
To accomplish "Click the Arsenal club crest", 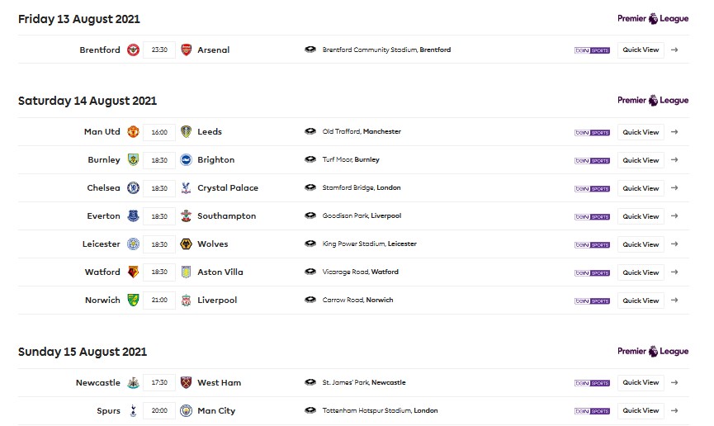I will [x=187, y=50].
